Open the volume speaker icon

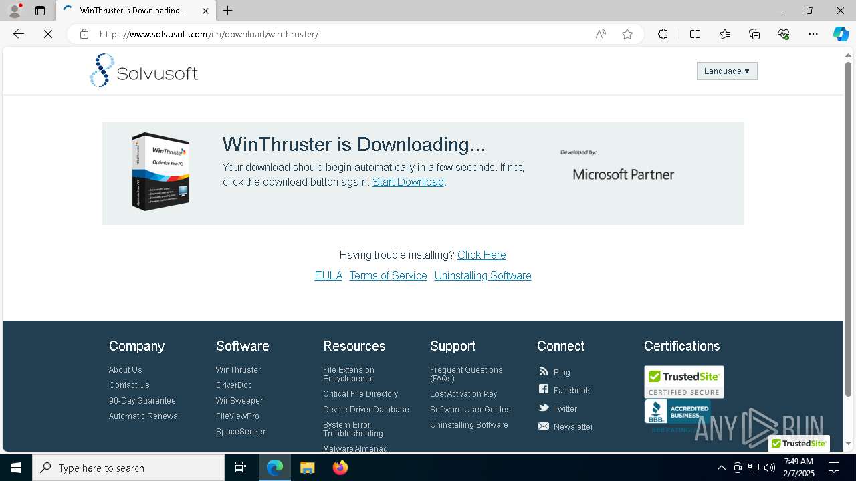(770, 468)
